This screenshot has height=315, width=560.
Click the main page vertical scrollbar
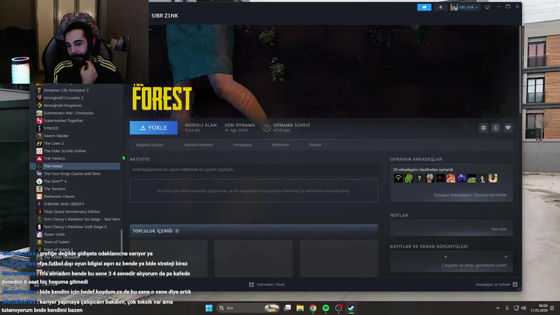(520, 70)
